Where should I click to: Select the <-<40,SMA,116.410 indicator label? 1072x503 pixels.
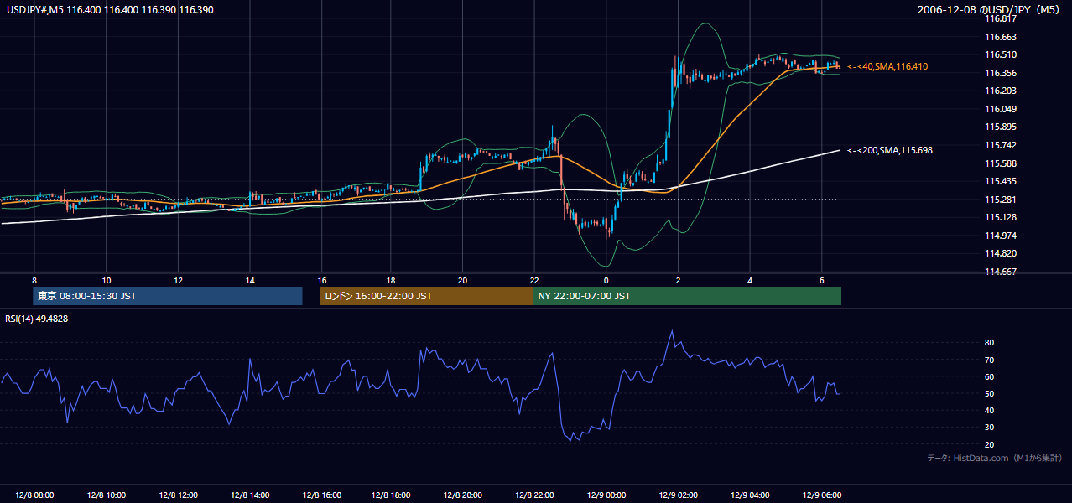coord(887,66)
